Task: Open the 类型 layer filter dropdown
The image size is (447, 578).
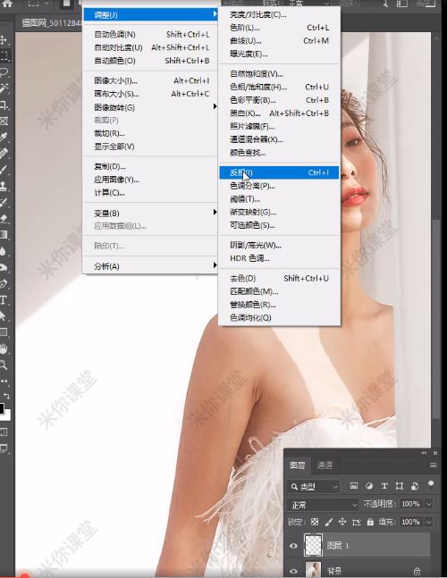Action: [x=314, y=487]
